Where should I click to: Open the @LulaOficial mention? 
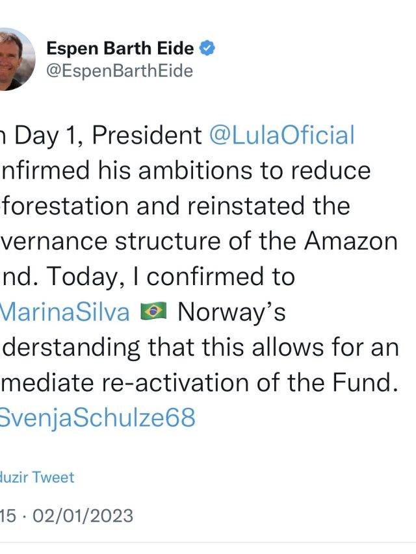281,136
